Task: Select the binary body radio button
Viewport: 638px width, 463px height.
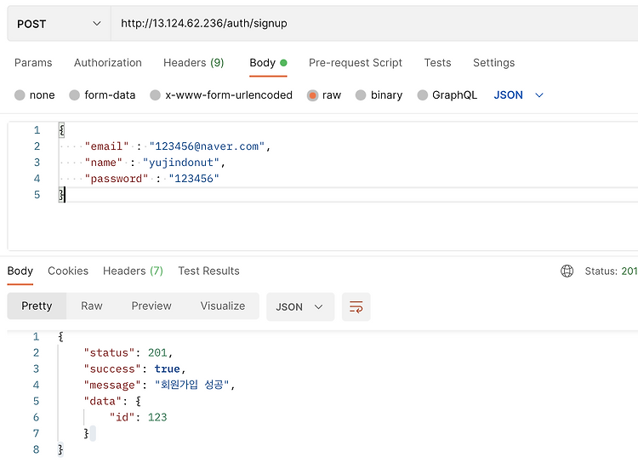Action: pyautogui.click(x=361, y=95)
